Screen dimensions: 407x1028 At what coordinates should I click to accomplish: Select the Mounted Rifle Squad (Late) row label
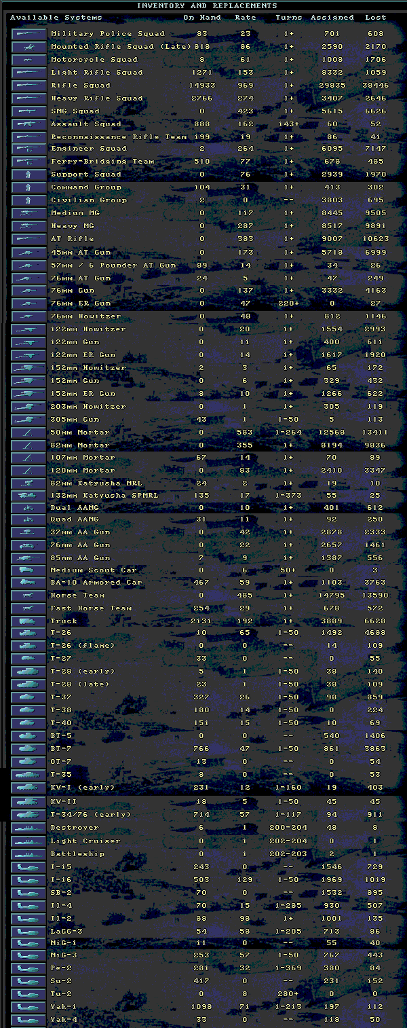tap(121, 47)
